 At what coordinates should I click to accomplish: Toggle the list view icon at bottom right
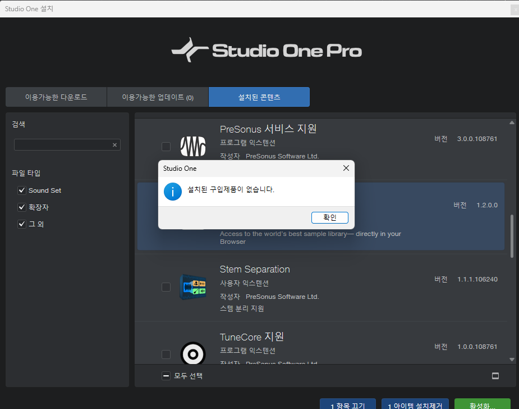pos(495,376)
